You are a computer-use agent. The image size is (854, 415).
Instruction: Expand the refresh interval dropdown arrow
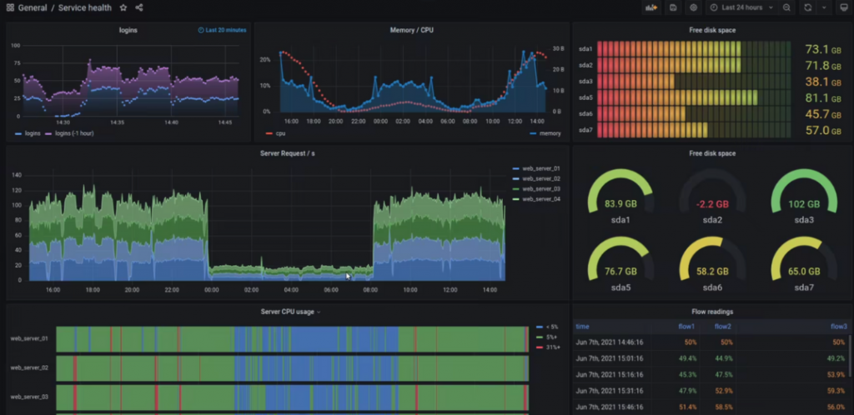pyautogui.click(x=824, y=7)
